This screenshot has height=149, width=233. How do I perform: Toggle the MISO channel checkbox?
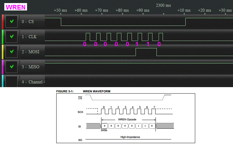click(12, 66)
